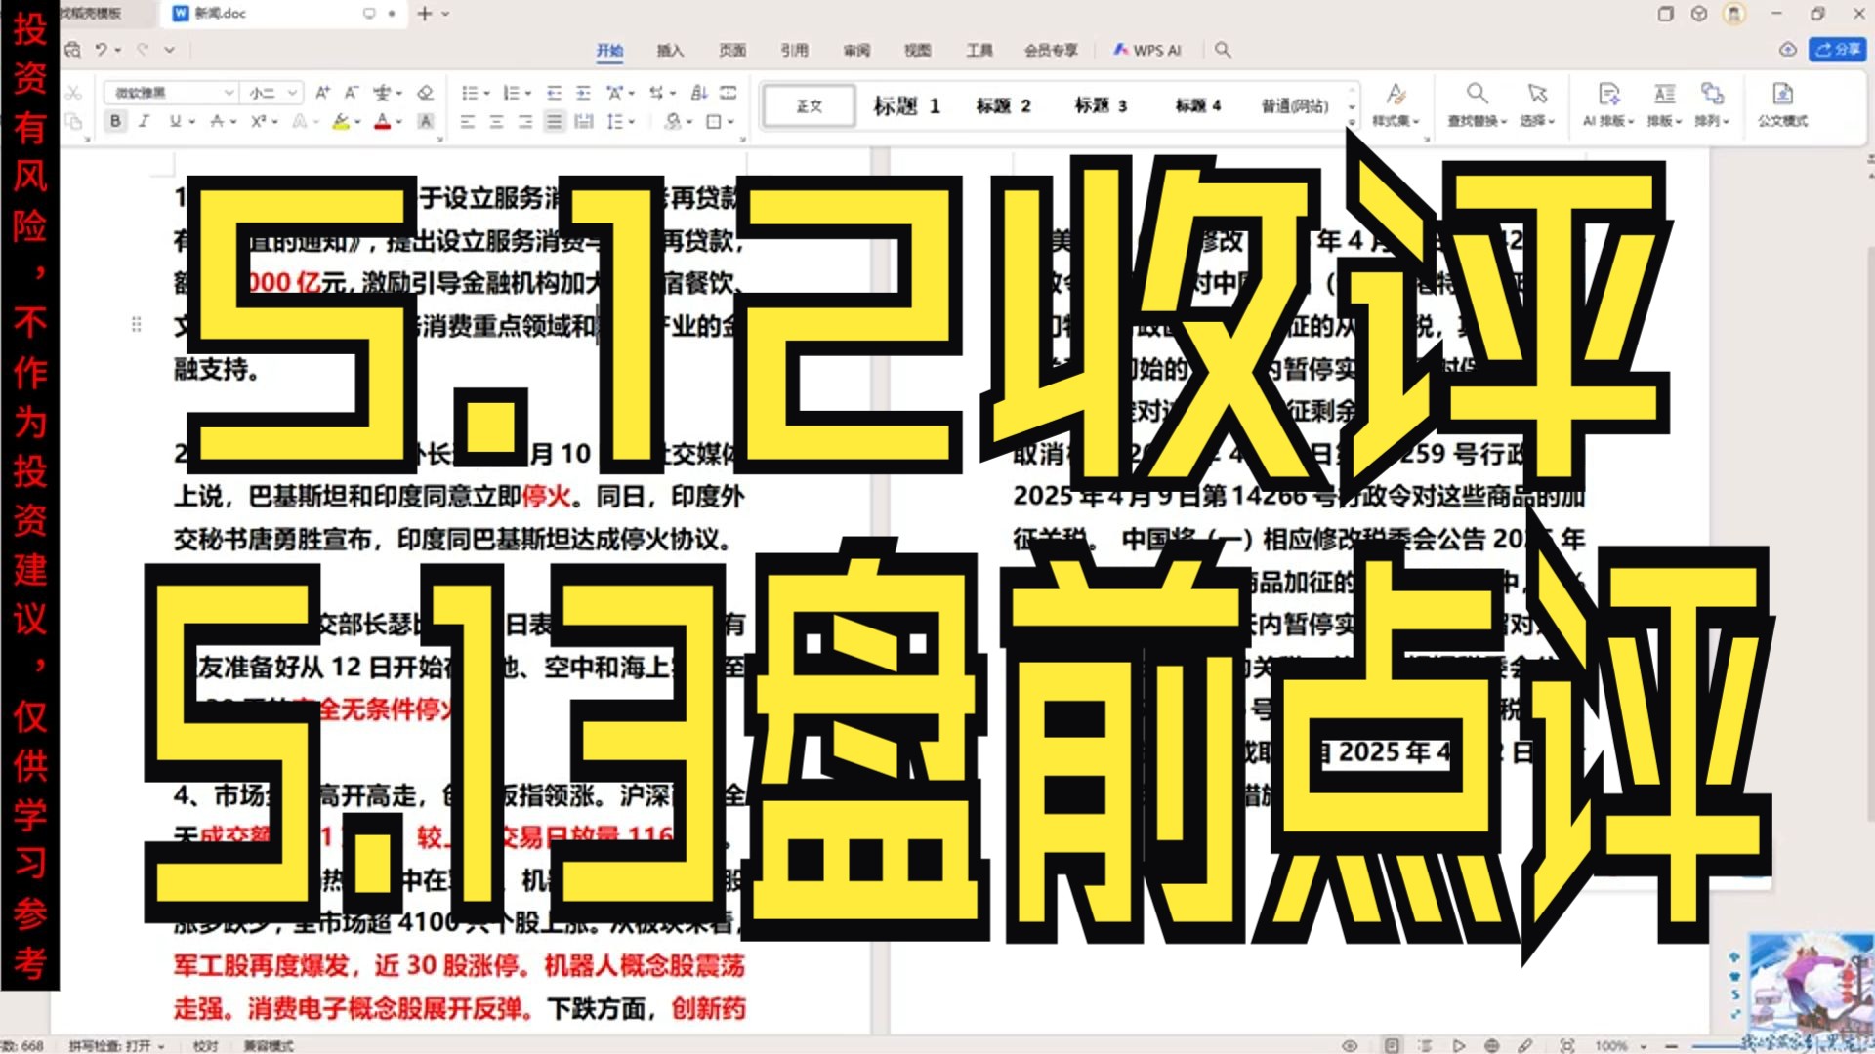Switch to the 视图 (View) ribbon tab

[917, 51]
